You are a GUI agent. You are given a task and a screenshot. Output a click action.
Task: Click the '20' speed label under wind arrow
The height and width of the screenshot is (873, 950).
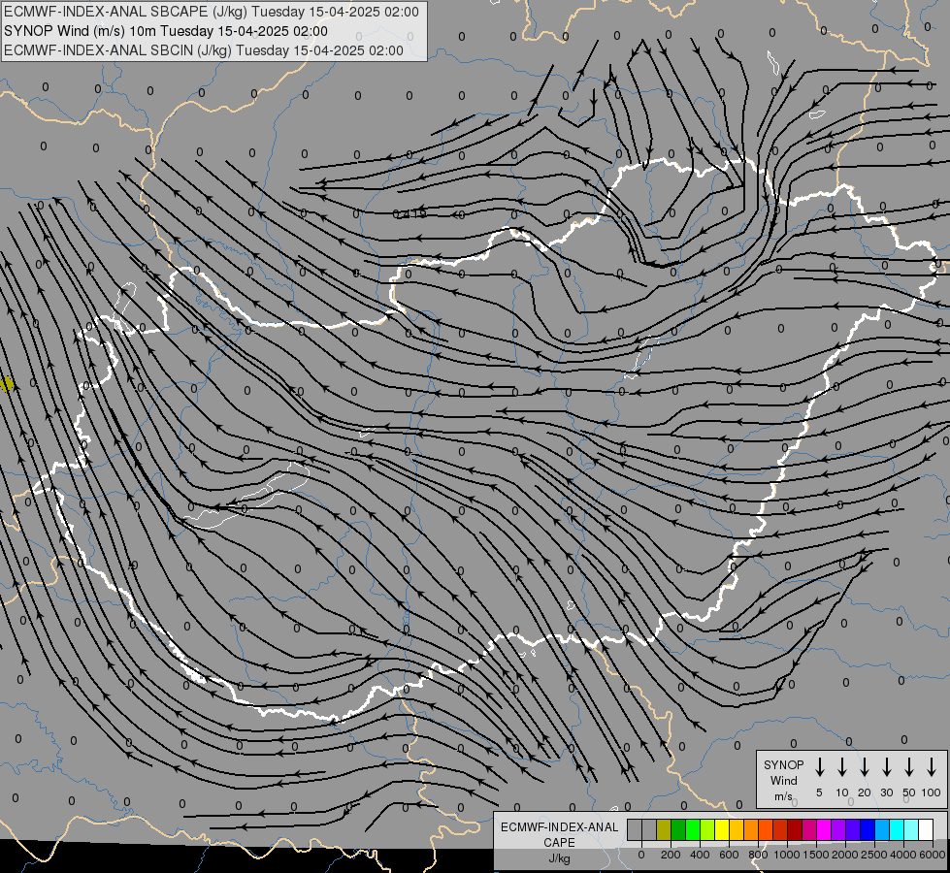click(865, 792)
